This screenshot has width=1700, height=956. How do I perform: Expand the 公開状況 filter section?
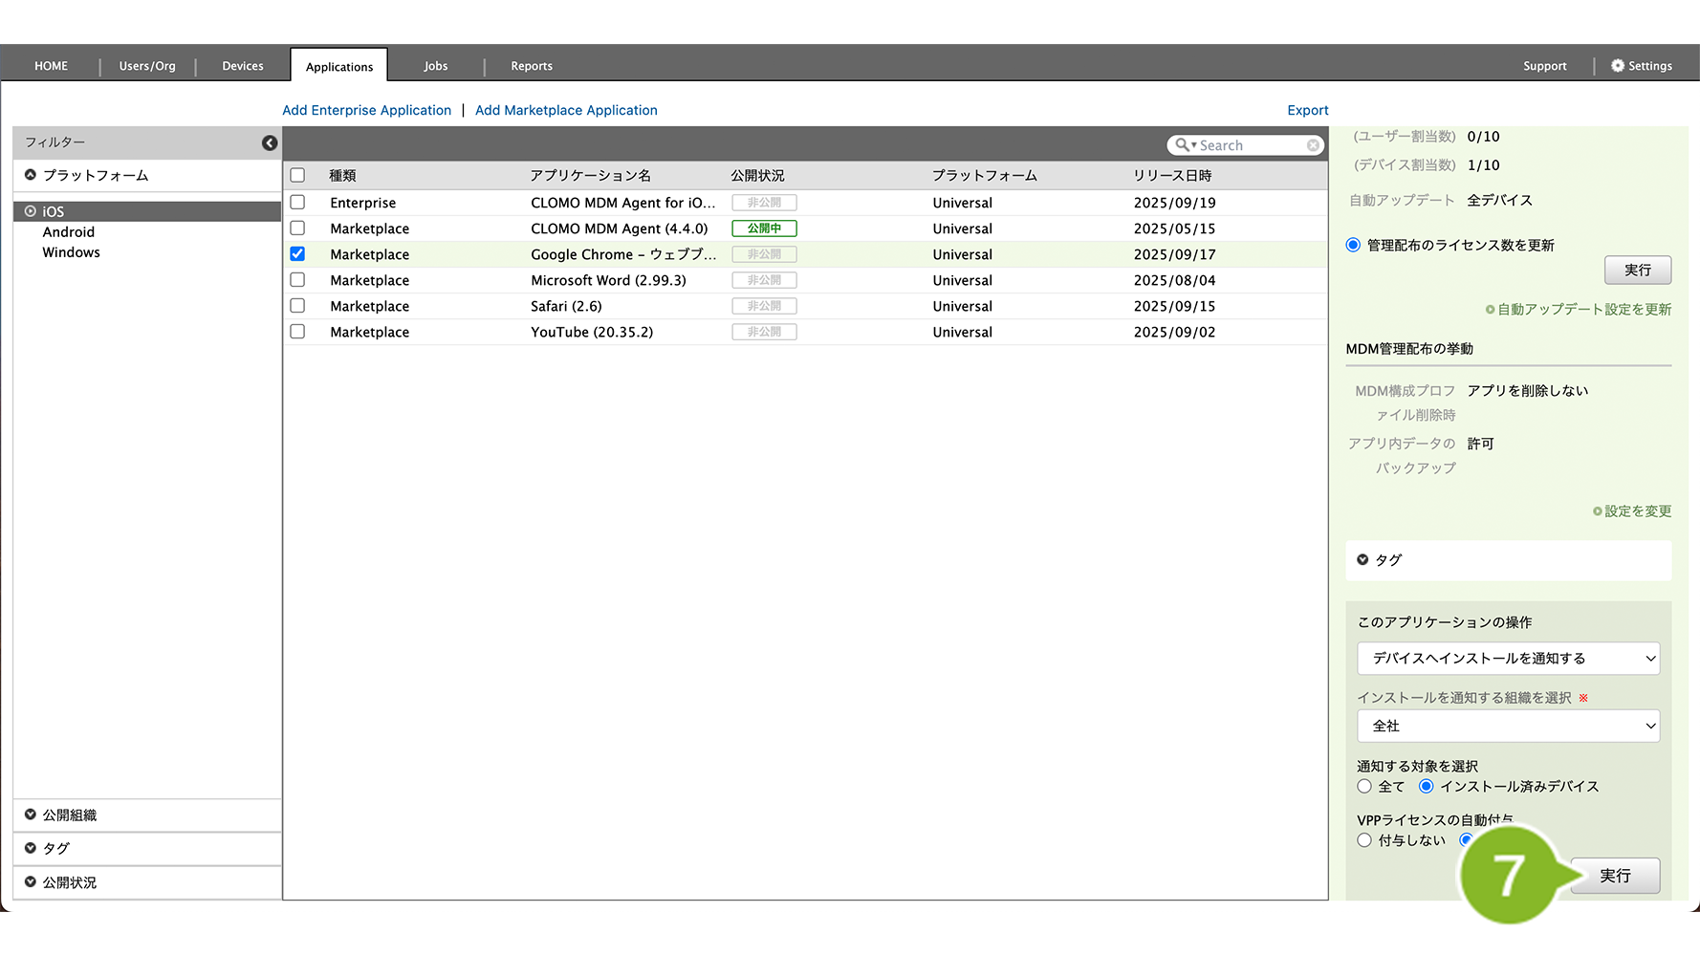tap(31, 881)
